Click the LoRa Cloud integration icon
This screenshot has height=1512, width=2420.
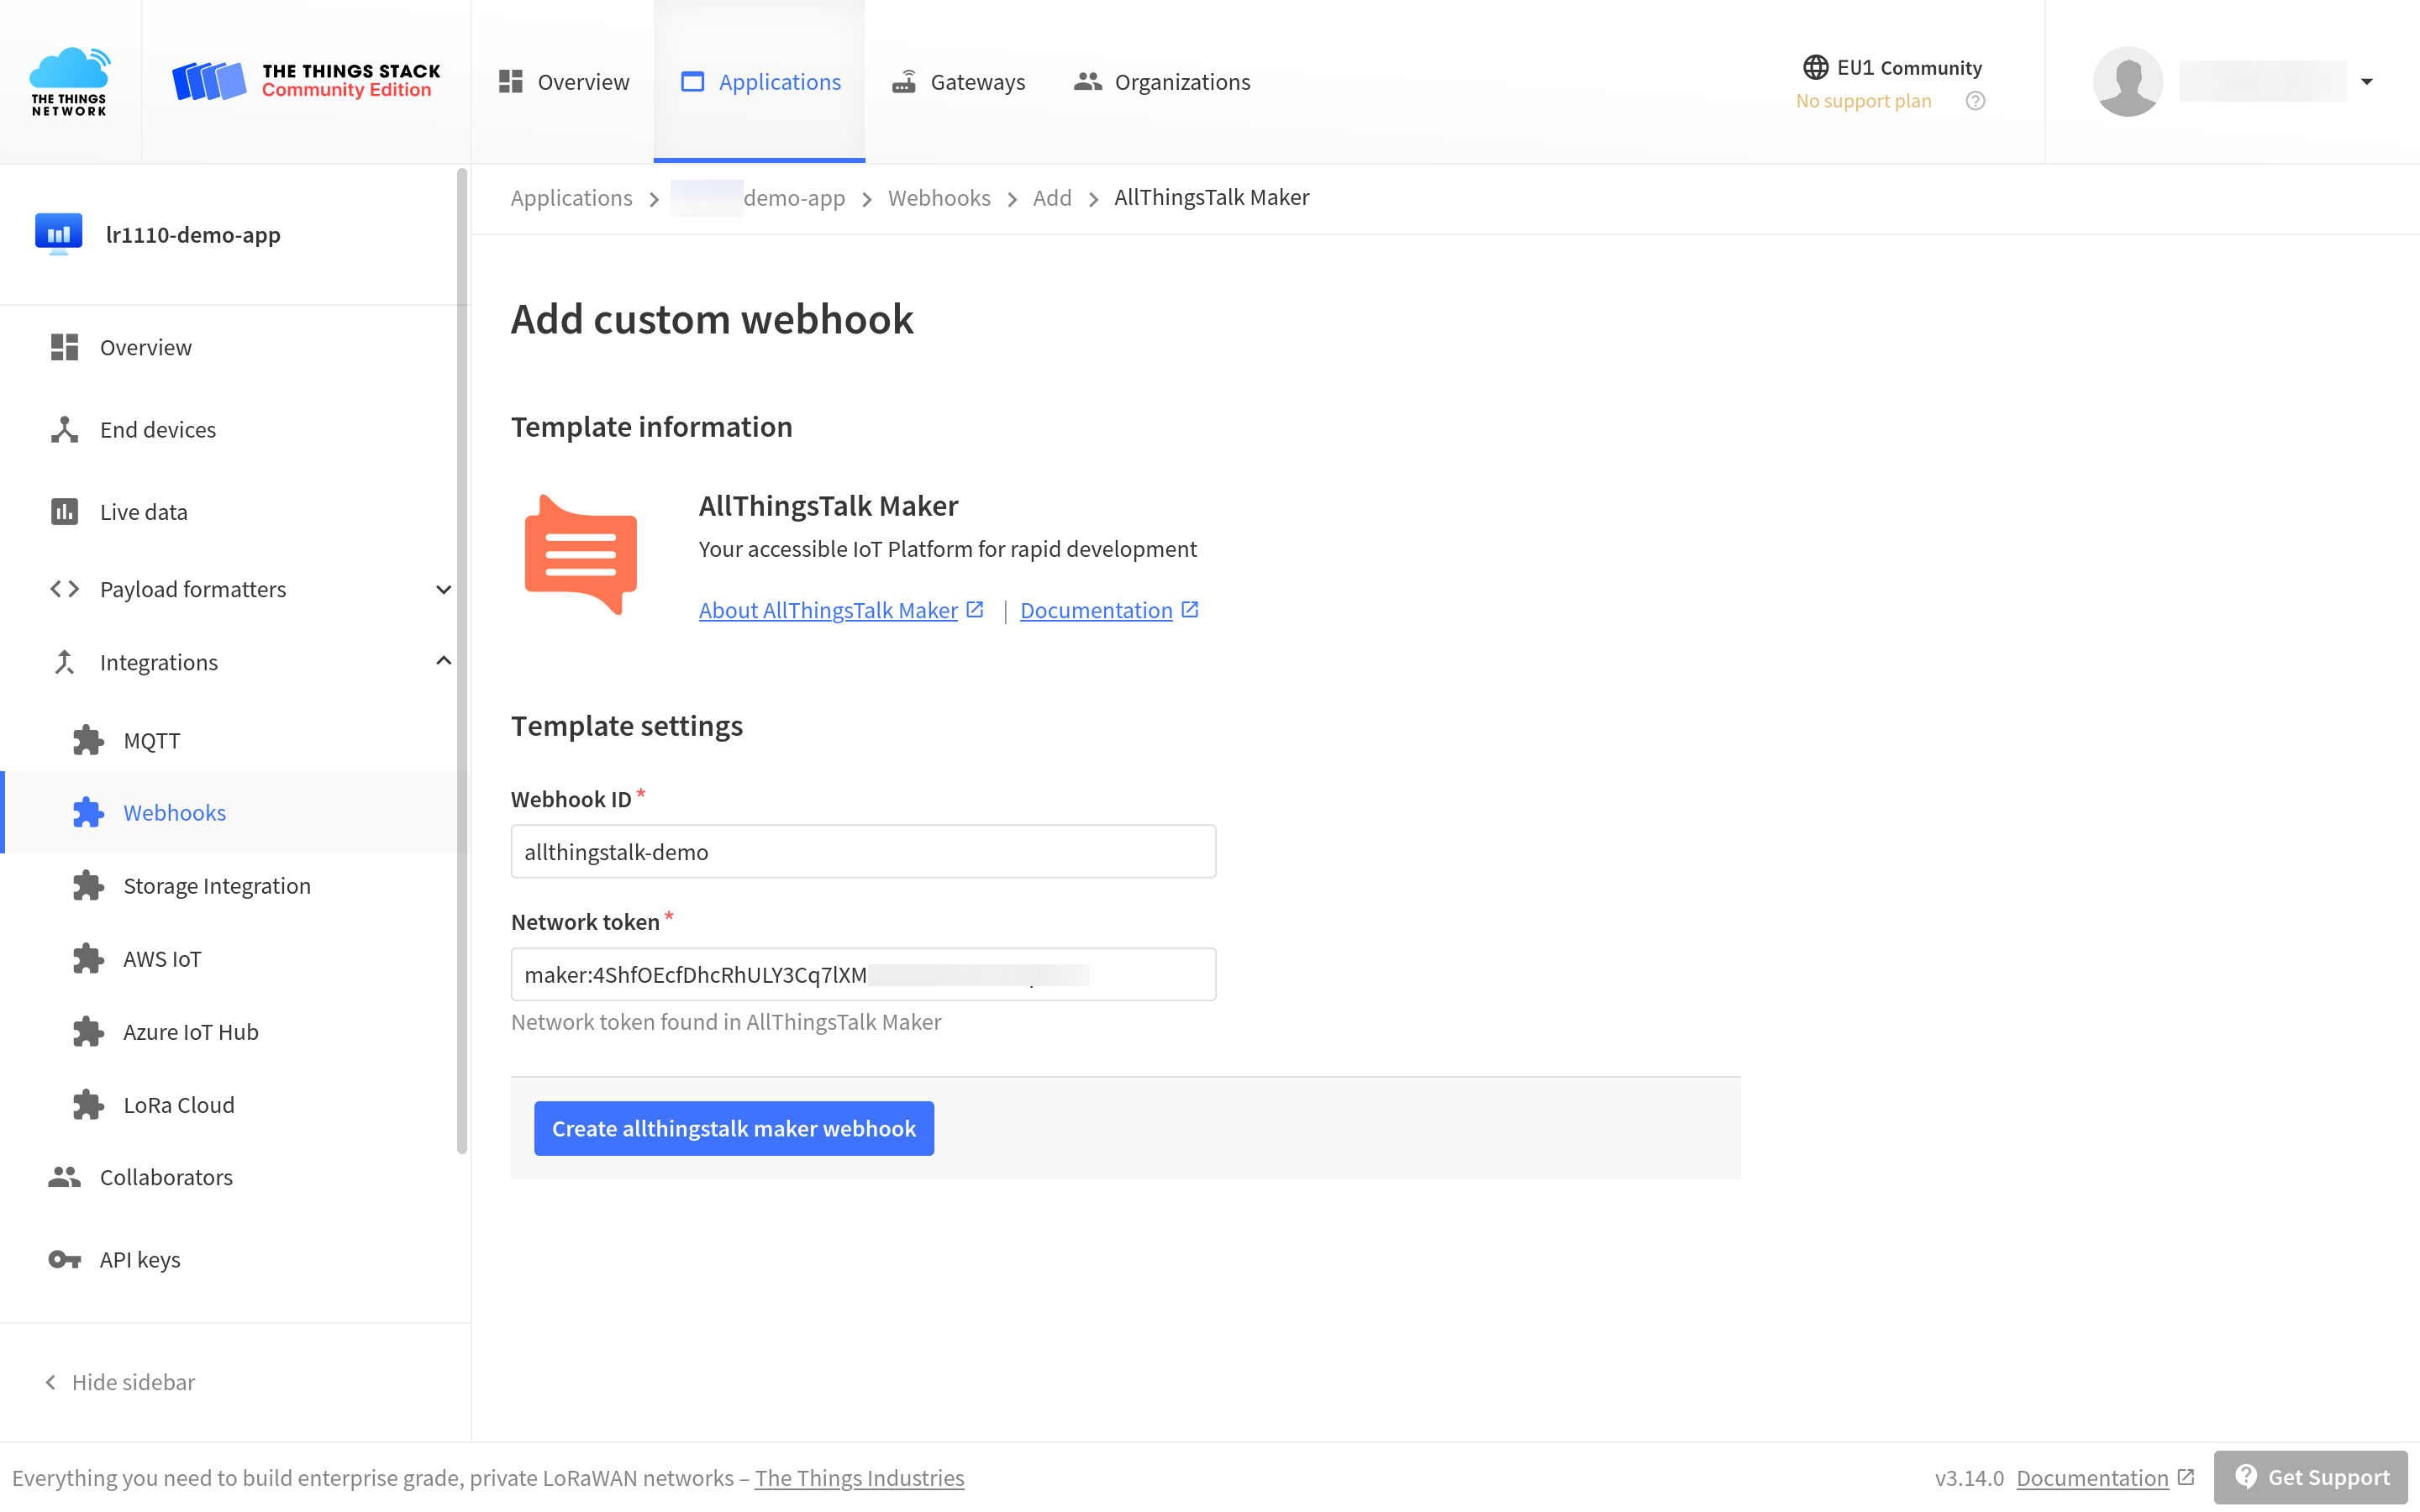[89, 1103]
